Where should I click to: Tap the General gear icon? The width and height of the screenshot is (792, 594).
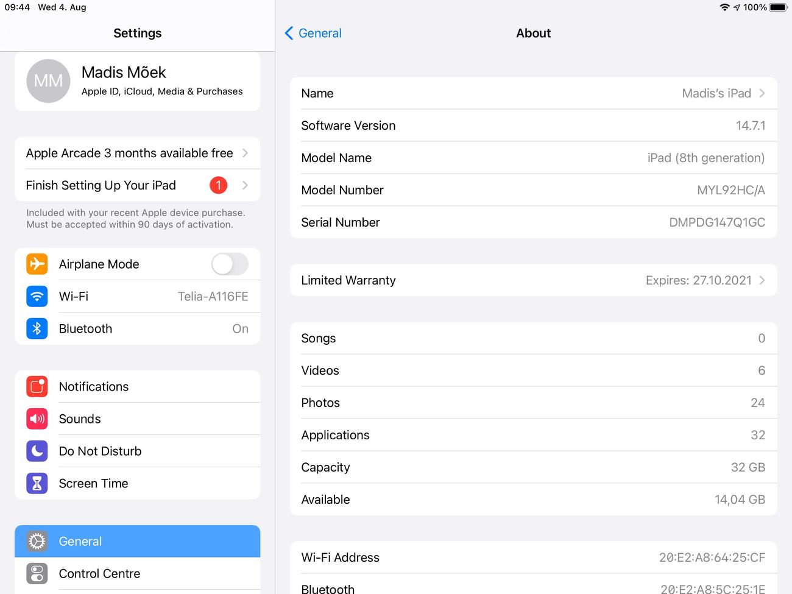(37, 541)
